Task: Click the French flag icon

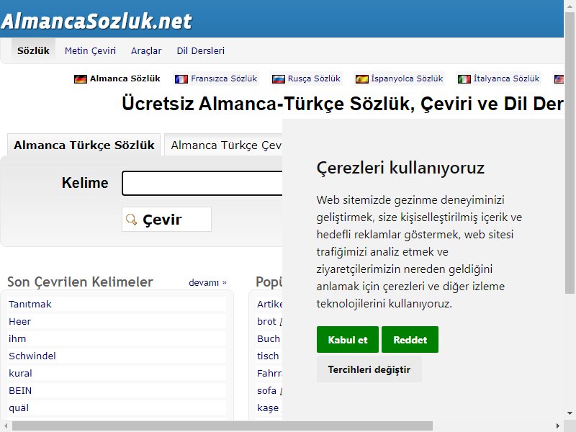Action: [x=181, y=79]
